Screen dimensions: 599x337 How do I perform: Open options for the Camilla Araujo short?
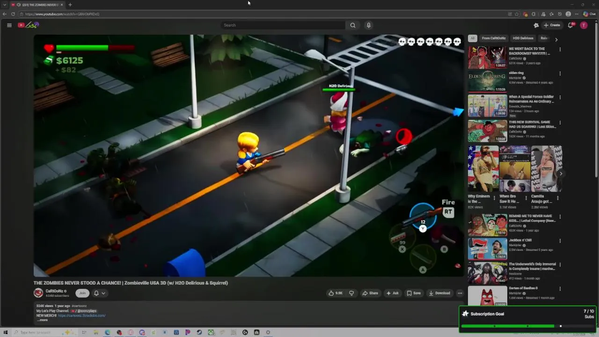(x=557, y=198)
